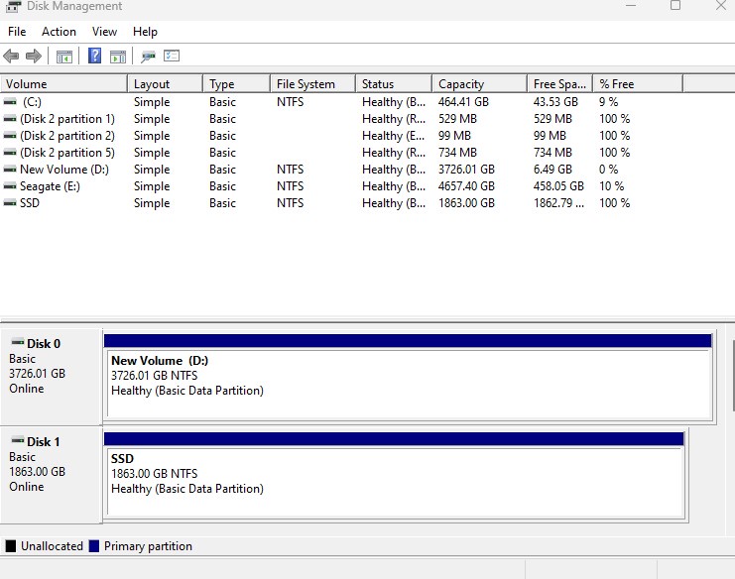Click the 734 MB capacity cell

(457, 153)
